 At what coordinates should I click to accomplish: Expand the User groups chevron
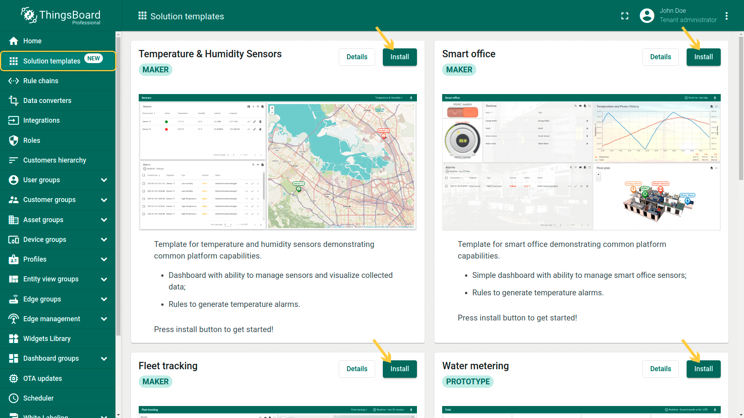click(x=104, y=180)
